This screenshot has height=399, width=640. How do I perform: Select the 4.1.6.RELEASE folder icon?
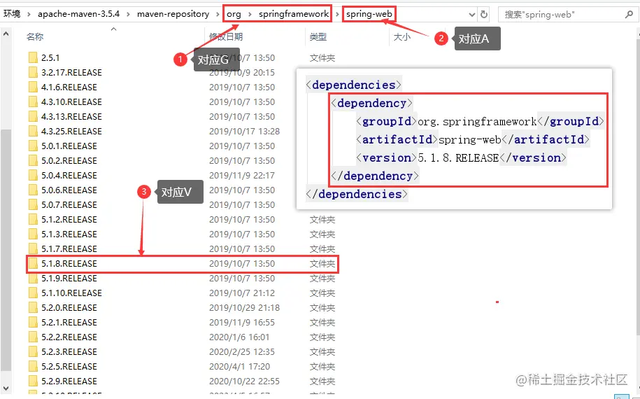(x=33, y=87)
